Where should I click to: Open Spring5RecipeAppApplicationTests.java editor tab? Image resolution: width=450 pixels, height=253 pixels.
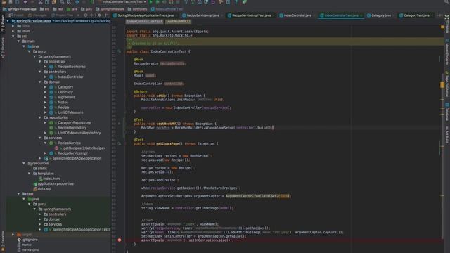click(x=146, y=15)
